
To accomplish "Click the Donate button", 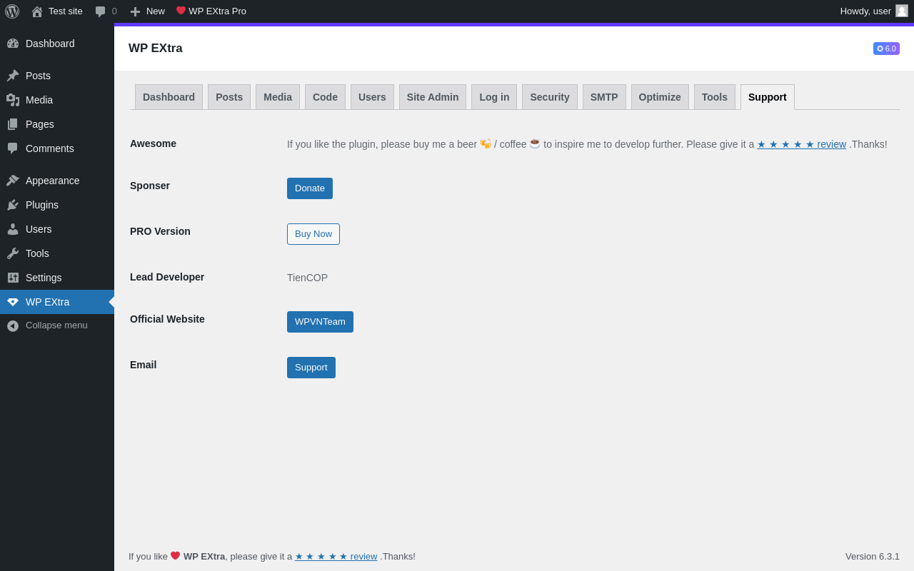I will pos(310,188).
